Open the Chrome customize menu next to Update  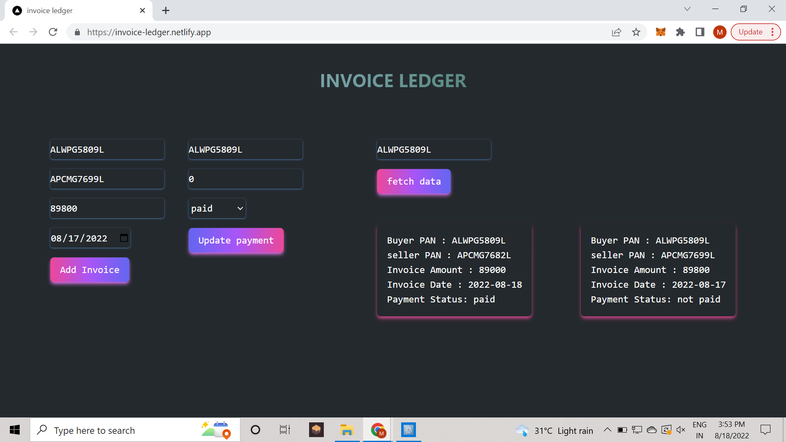pyautogui.click(x=773, y=32)
